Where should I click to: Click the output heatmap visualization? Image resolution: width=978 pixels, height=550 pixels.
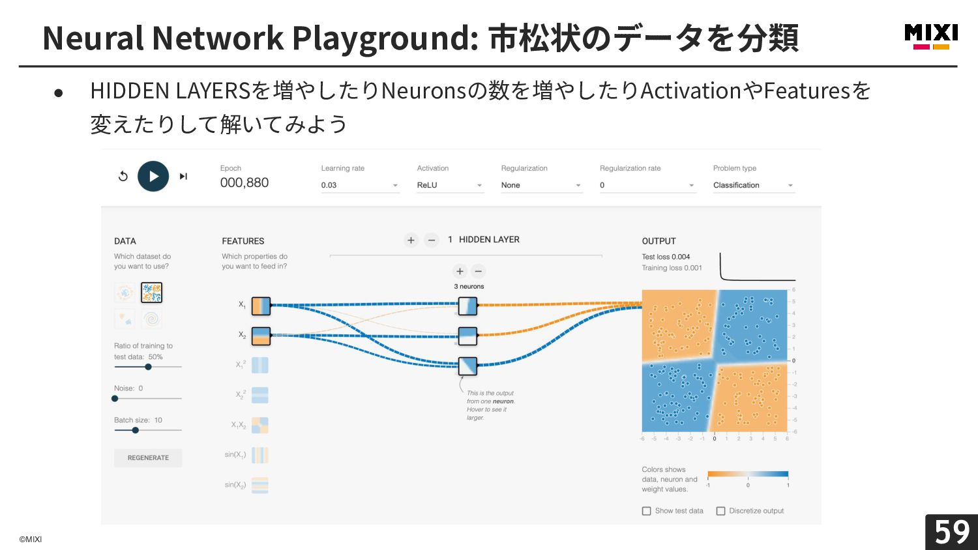(x=715, y=360)
